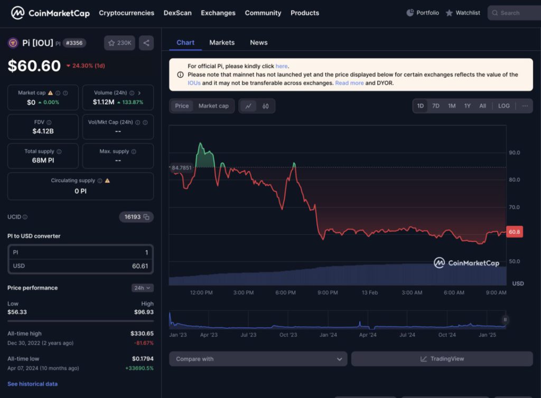Click Market cap warning triangle icon
Viewport: 541px width, 398px height.
(x=50, y=93)
